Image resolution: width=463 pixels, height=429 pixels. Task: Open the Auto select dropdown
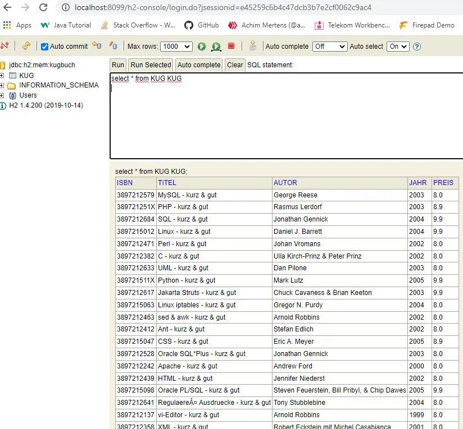[398, 47]
